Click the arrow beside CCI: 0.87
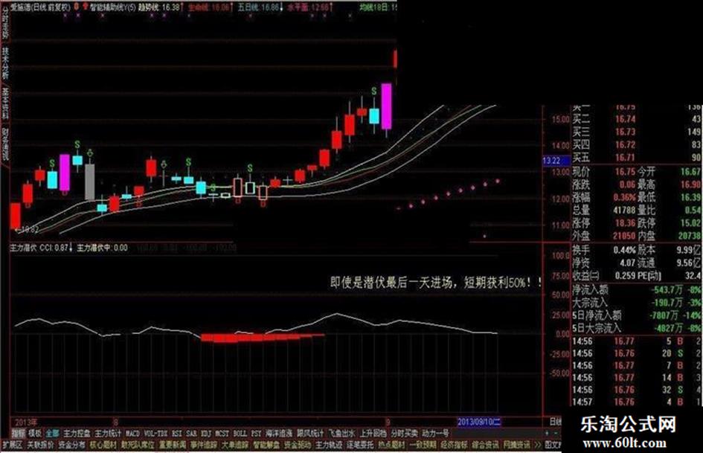 point(71,248)
